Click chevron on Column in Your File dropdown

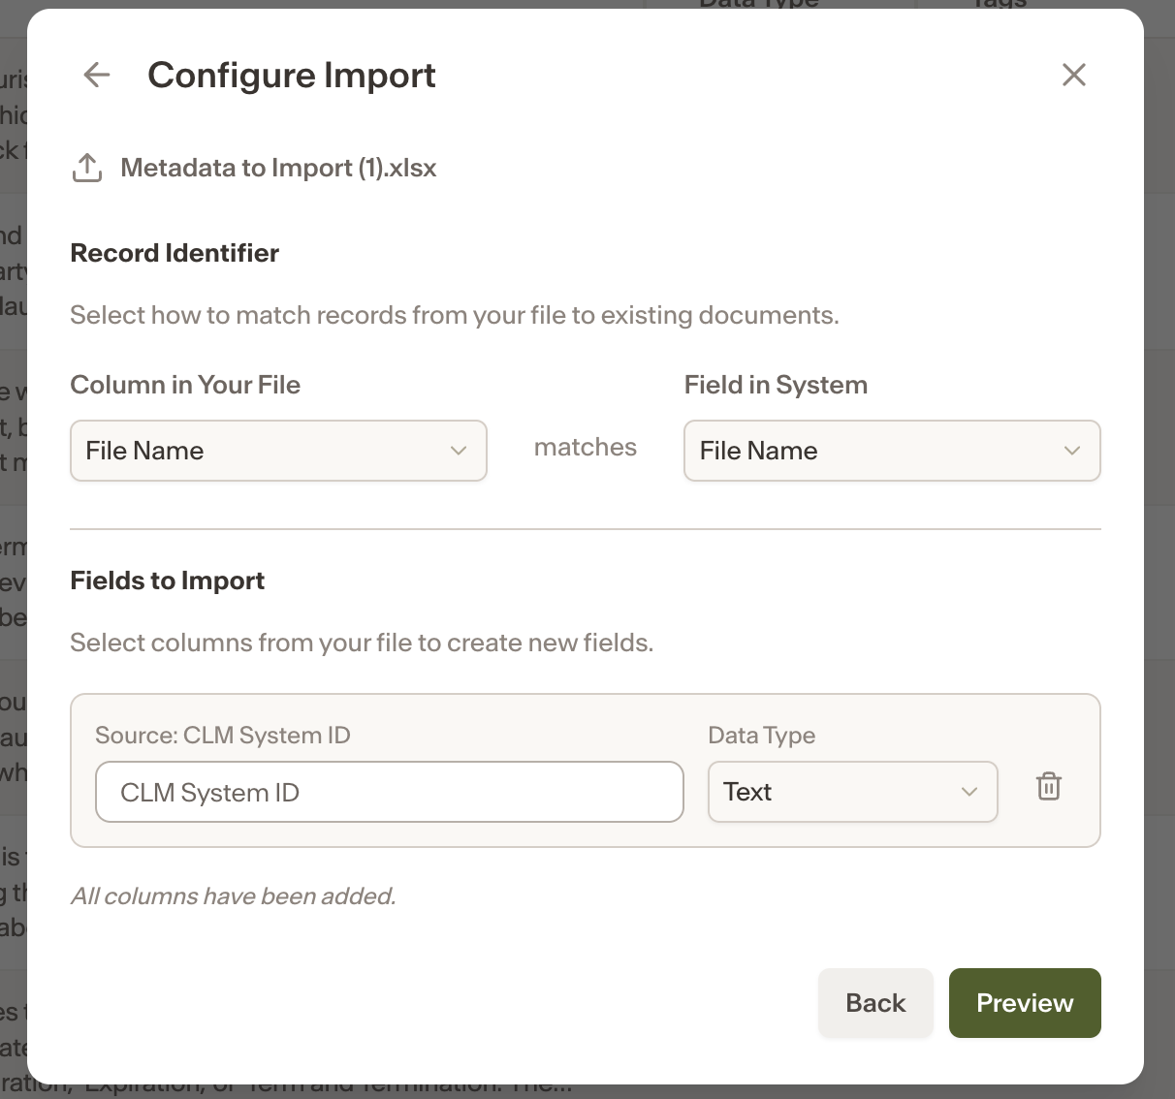[459, 451]
